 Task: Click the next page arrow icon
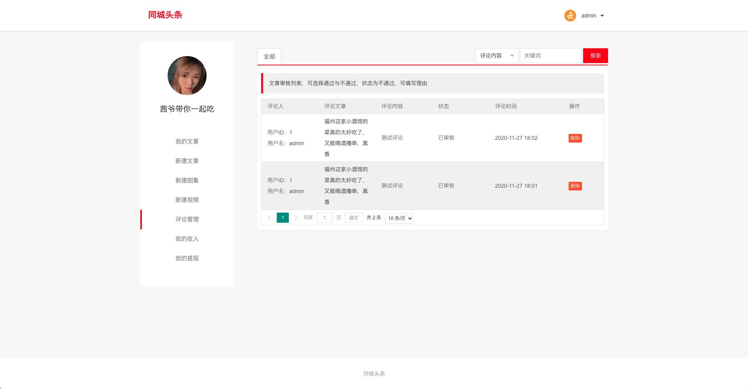(x=296, y=218)
